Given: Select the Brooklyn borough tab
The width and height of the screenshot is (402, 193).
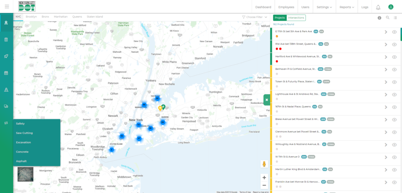Looking at the screenshot, I should pos(31,17).
